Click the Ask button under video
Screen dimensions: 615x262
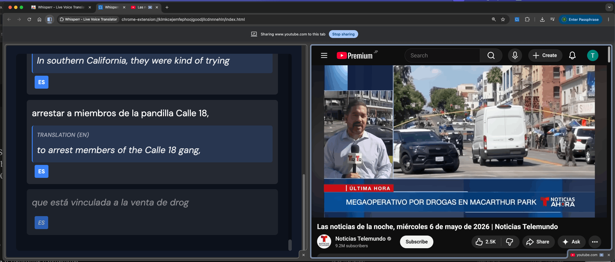pos(571,242)
